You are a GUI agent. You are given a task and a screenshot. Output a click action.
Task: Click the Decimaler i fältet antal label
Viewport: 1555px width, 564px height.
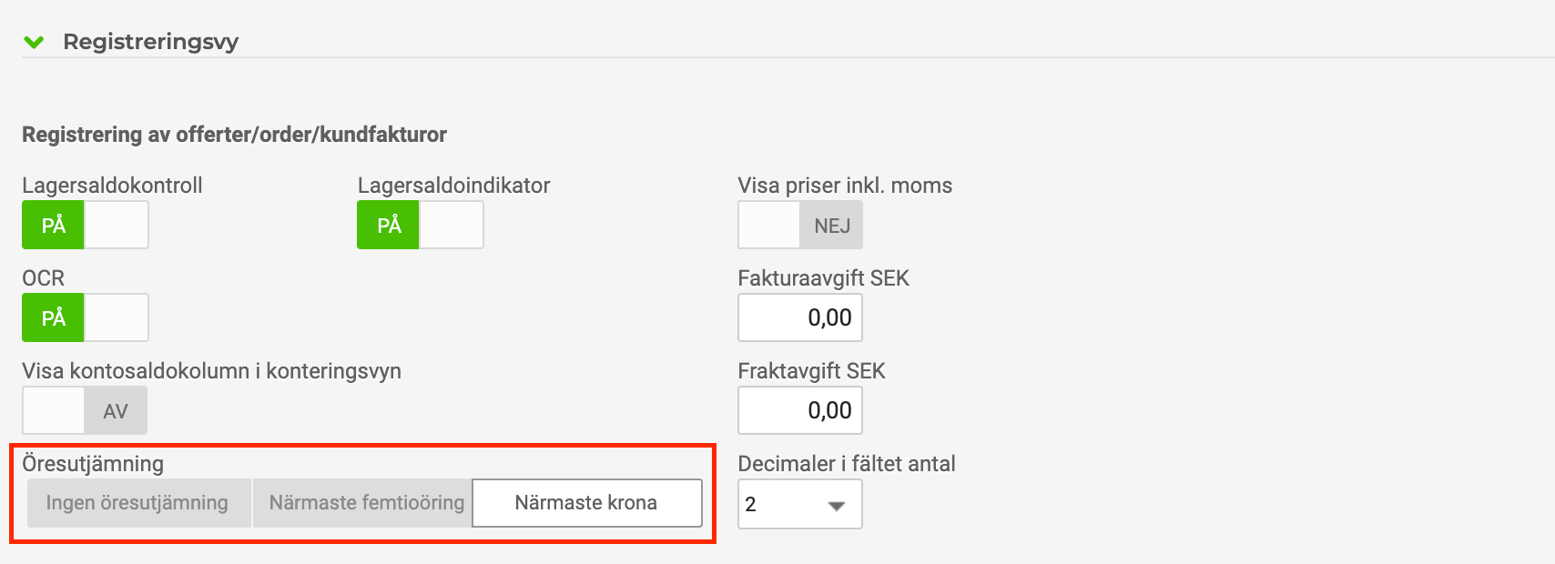(x=846, y=464)
